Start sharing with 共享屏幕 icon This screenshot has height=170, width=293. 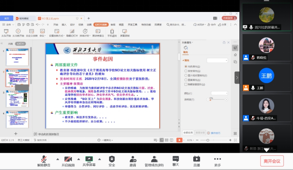pos(89,159)
